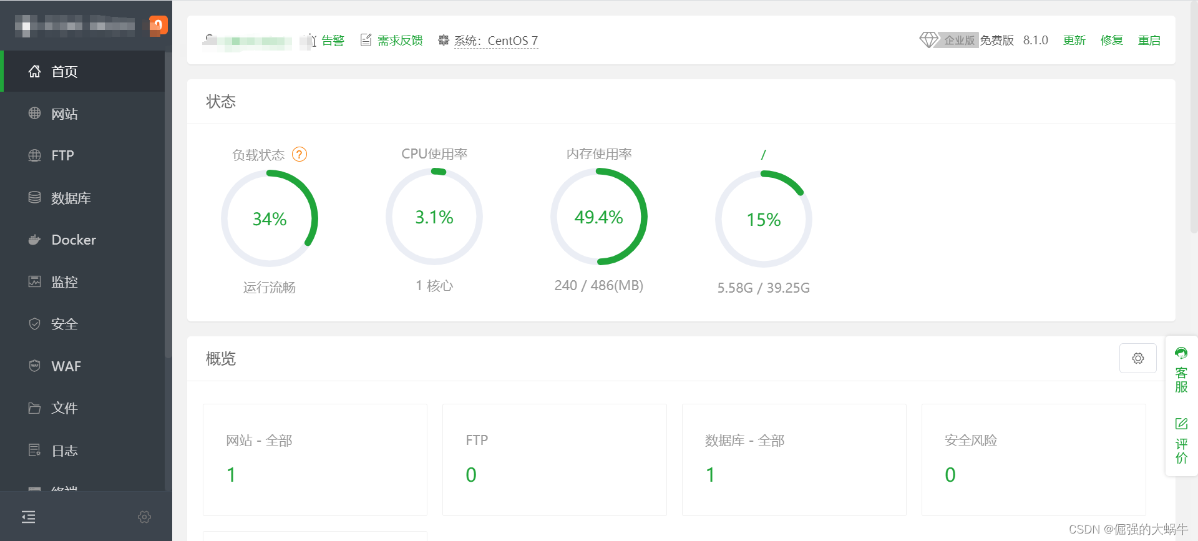Open the 文件 sidebar menu item

[x=82, y=408]
